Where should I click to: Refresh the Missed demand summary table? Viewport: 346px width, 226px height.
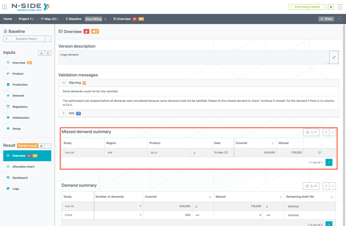(332, 133)
